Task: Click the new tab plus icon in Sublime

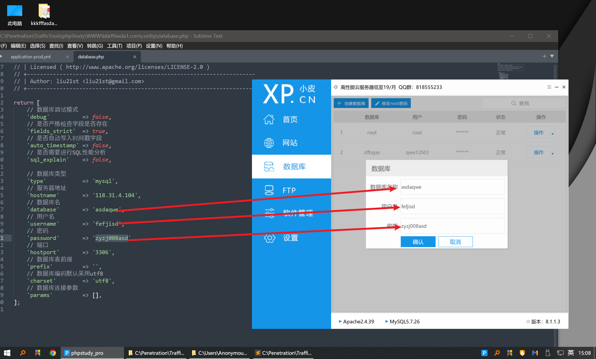Action: pyautogui.click(x=545, y=56)
